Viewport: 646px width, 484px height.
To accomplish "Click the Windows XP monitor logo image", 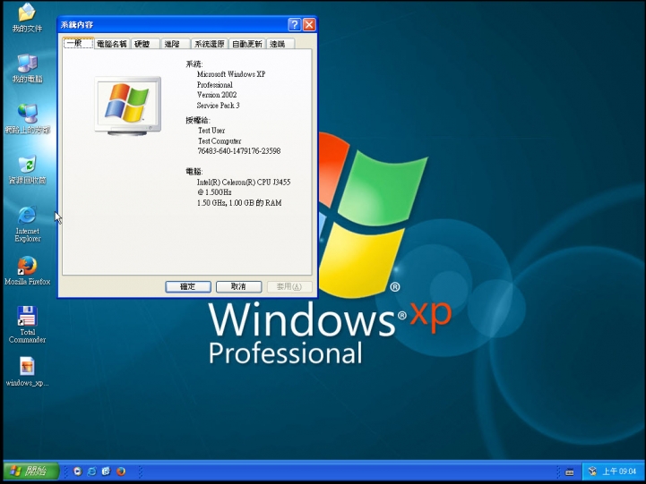I will (x=128, y=106).
